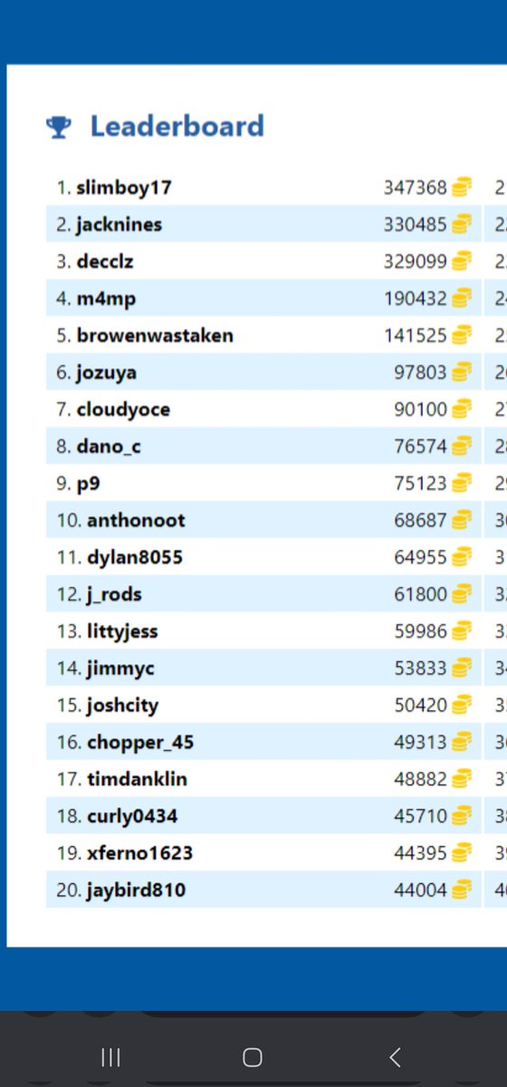Click the coin icon next to 190432
507x1087 pixels.
coord(462,298)
